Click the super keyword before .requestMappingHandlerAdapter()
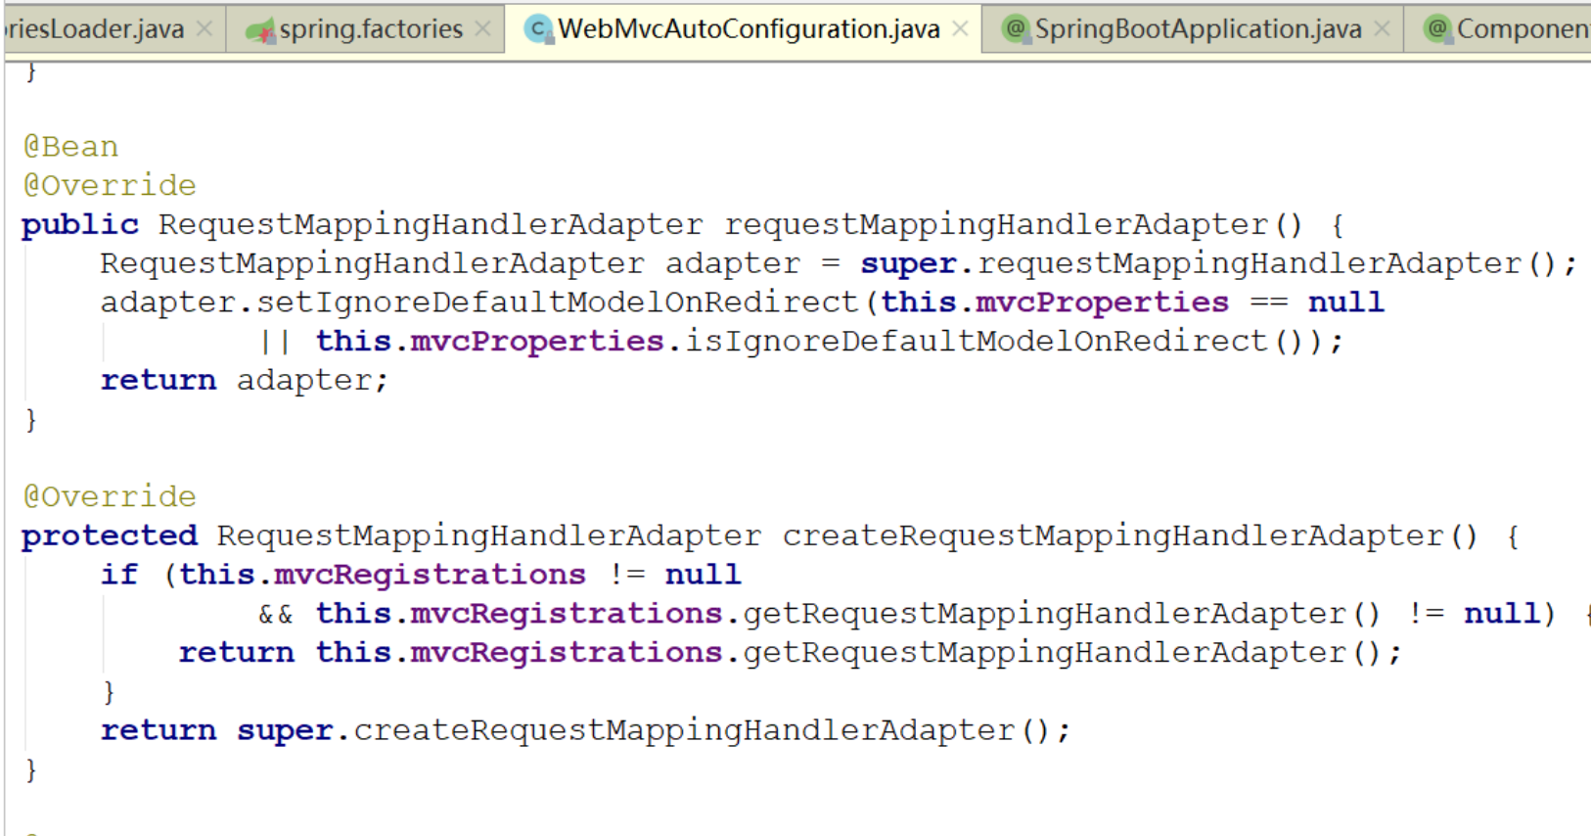 click(908, 264)
